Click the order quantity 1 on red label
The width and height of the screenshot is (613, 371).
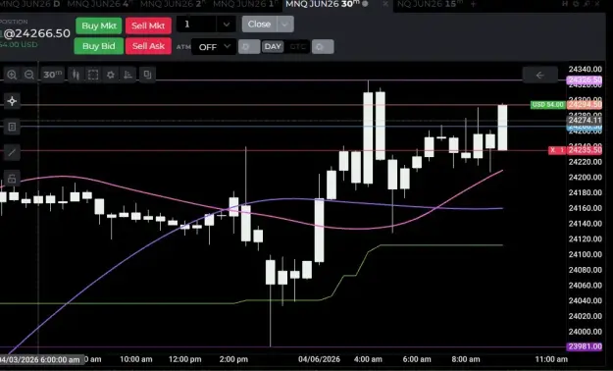pos(562,150)
